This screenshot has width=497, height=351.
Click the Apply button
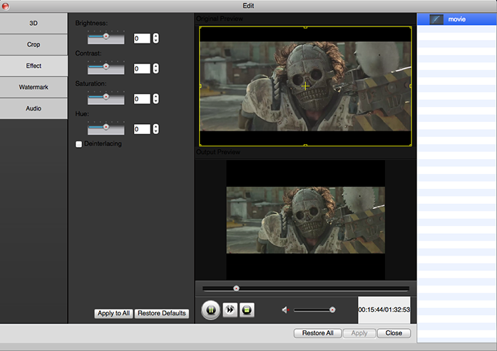tap(359, 333)
